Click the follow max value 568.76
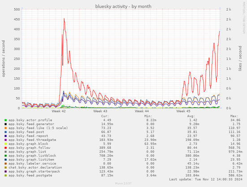 pos(234,148)
